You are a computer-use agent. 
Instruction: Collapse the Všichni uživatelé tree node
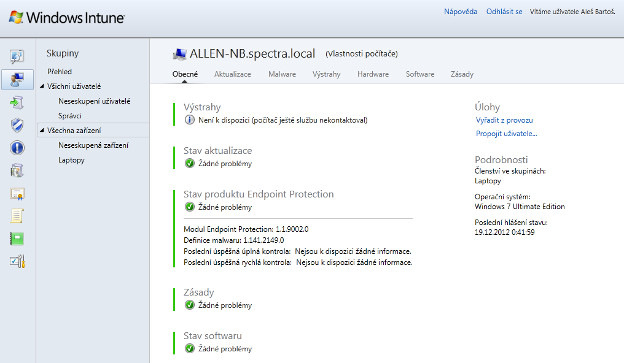pyautogui.click(x=42, y=86)
